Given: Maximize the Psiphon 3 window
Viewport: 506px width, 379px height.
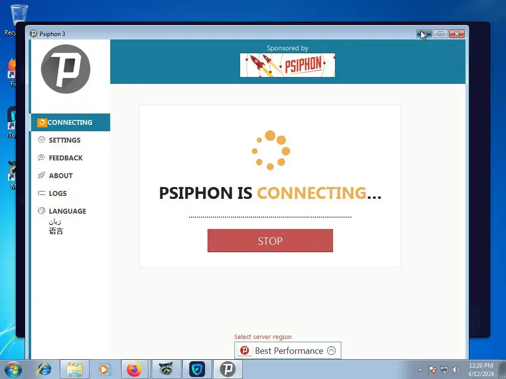Looking at the screenshot, I should pos(440,34).
